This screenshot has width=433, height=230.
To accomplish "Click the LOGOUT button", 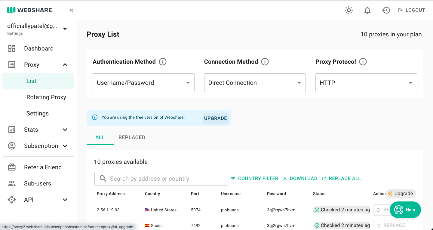I will (412, 10).
